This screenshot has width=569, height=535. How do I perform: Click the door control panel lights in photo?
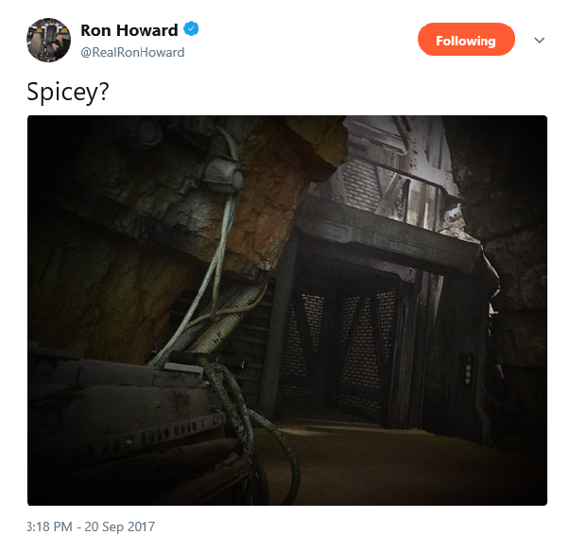click(x=468, y=371)
